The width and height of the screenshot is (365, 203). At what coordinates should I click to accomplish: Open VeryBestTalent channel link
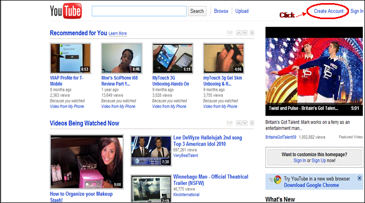click(x=186, y=155)
